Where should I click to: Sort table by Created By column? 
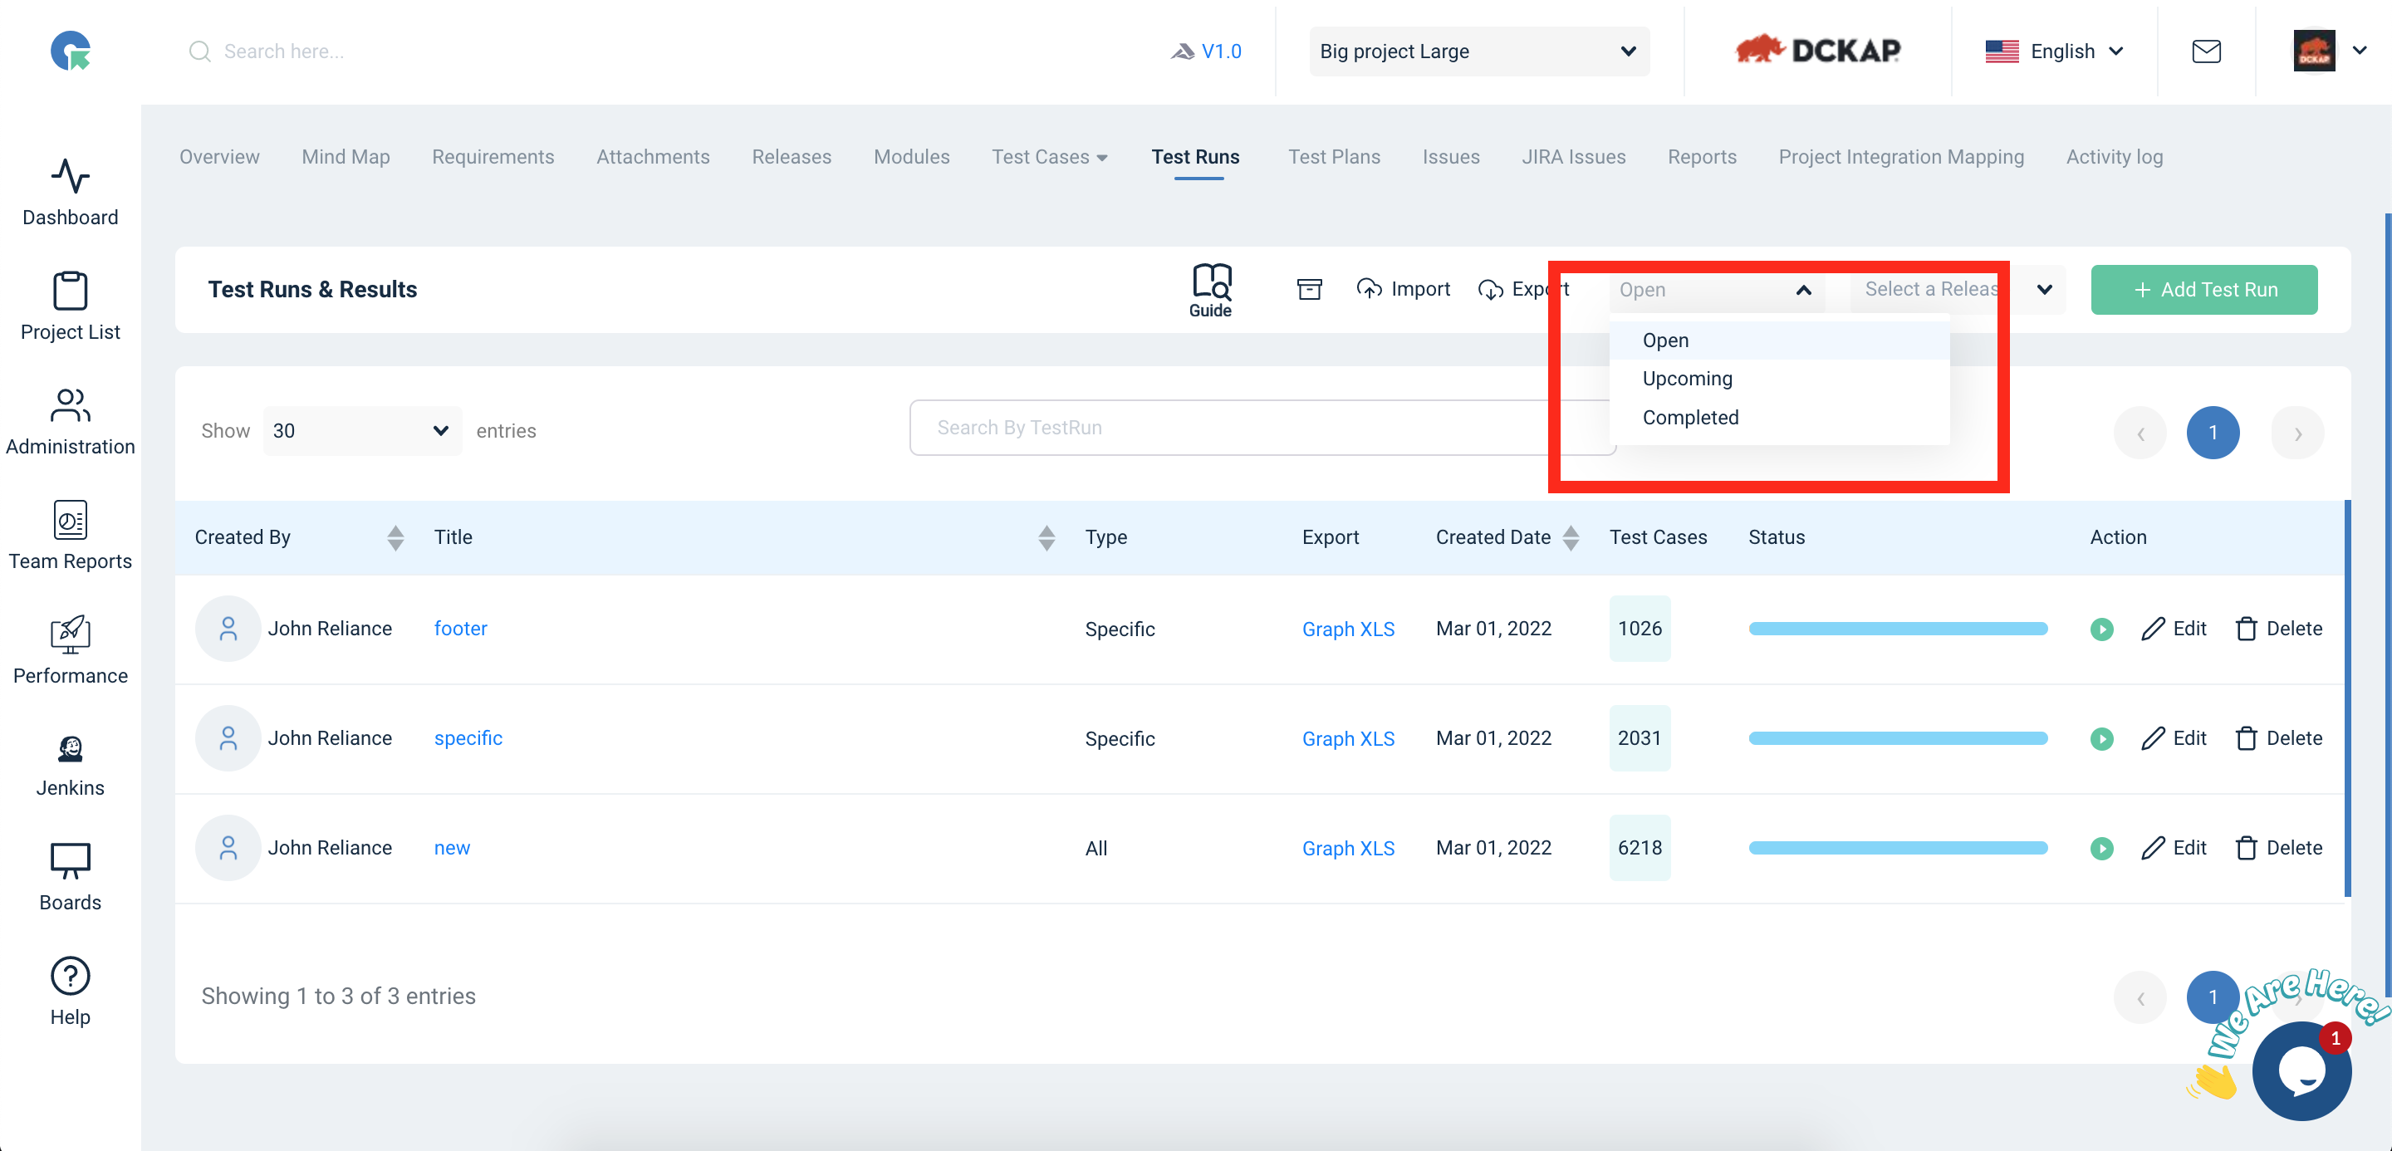395,537
